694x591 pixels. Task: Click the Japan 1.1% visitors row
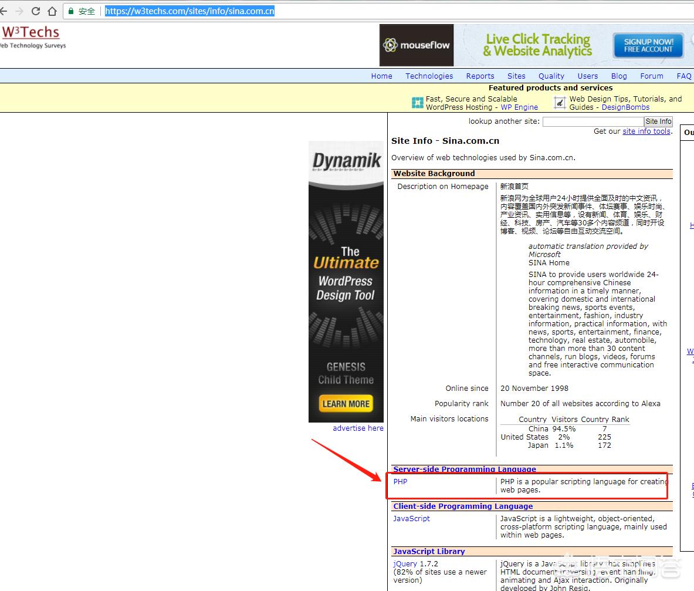(x=565, y=445)
